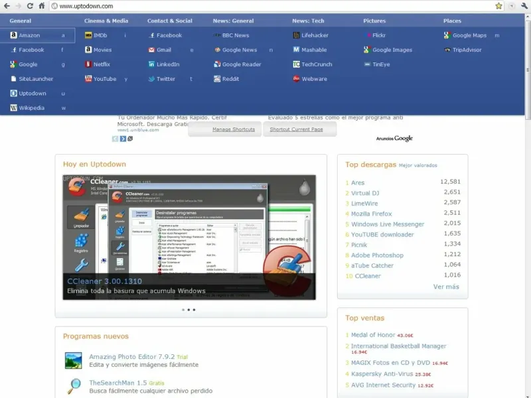This screenshot has height=398, width=531.
Task: Select the Uptodown shortcut icon
Action: coord(13,94)
